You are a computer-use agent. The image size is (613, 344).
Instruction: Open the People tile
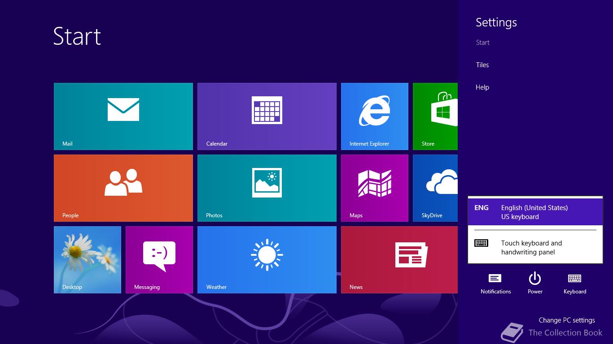click(x=123, y=188)
